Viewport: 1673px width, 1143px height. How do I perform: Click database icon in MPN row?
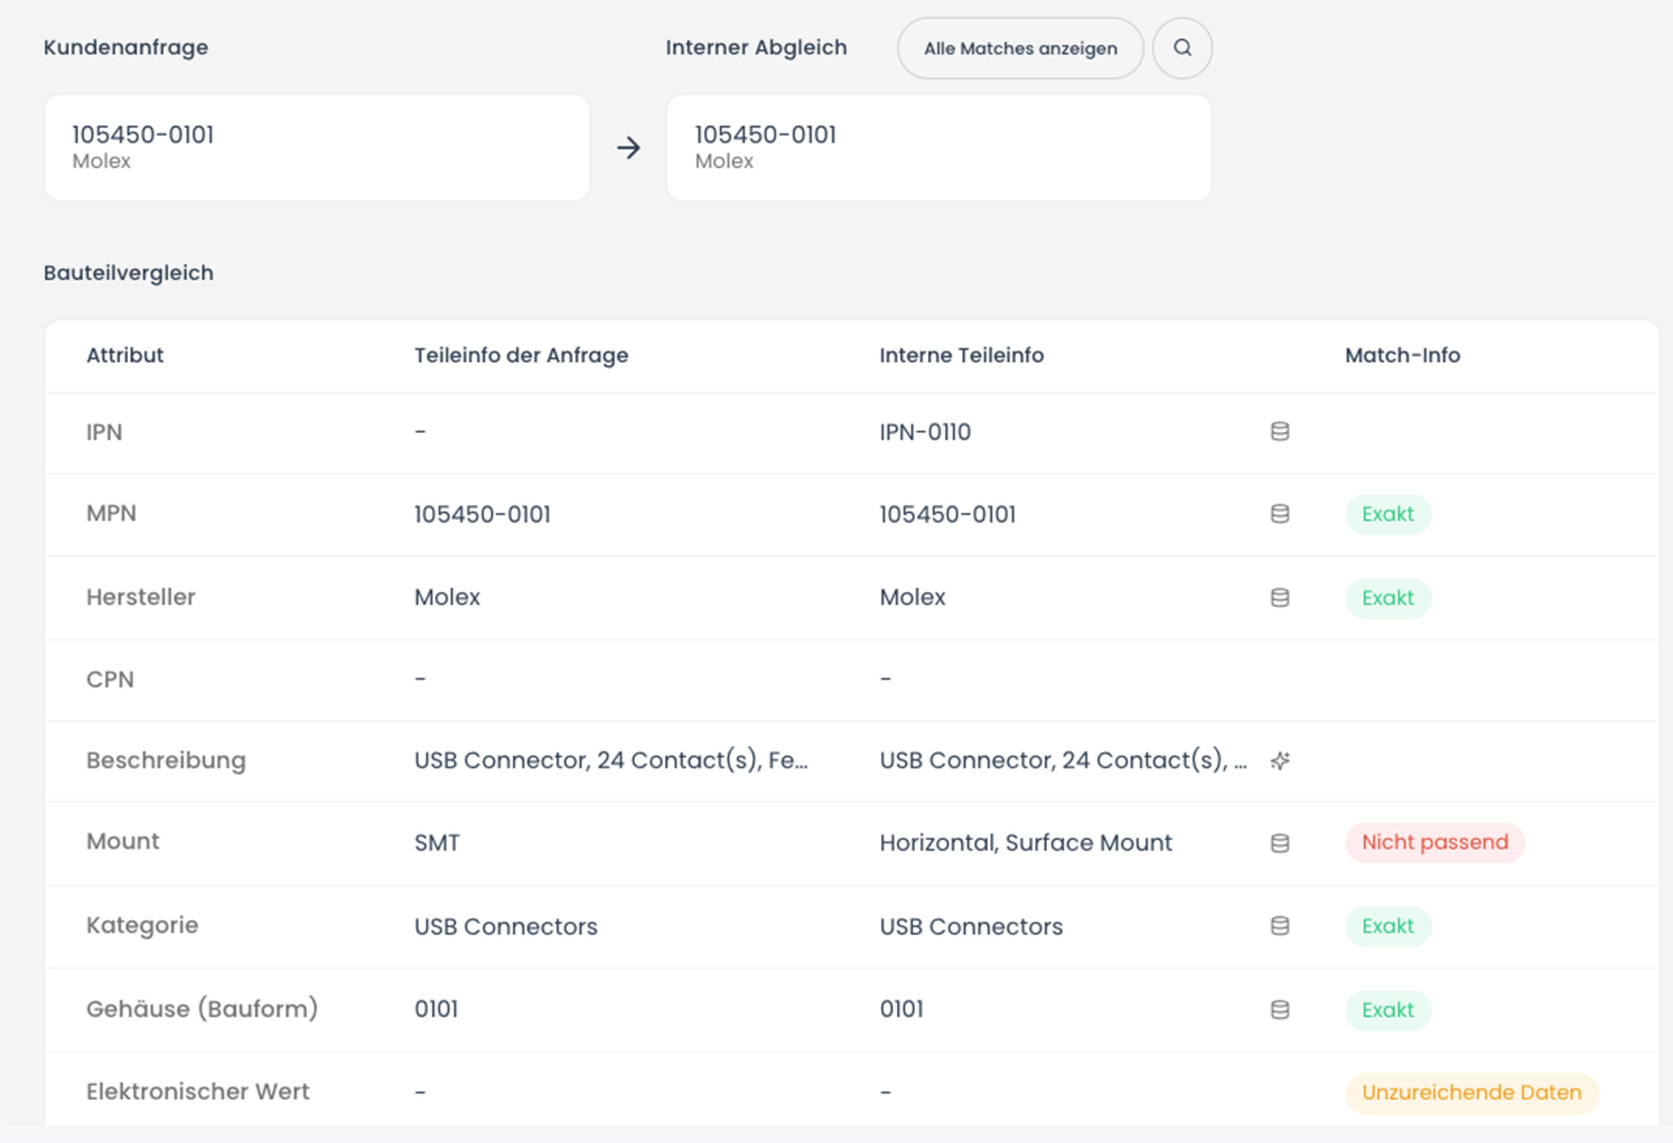tap(1279, 514)
